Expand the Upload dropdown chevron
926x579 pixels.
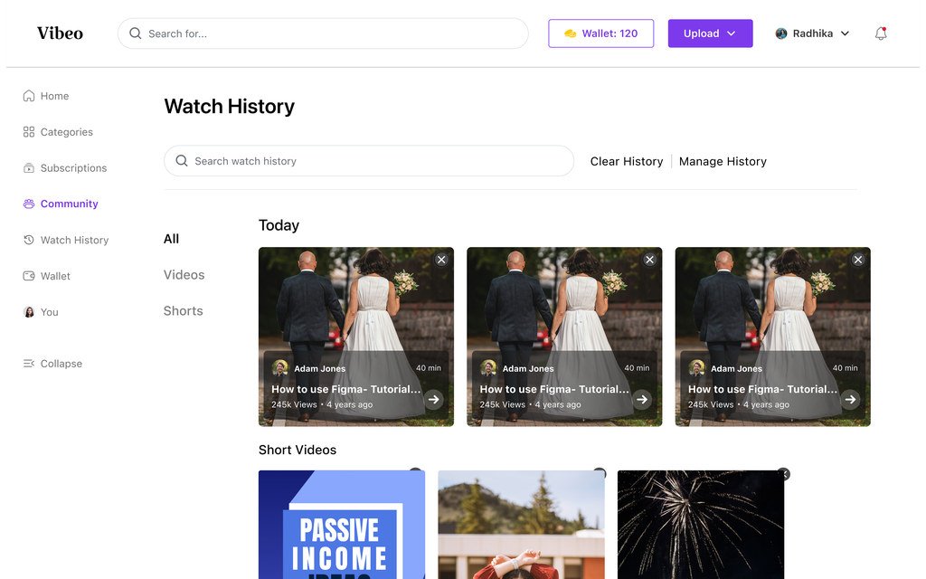[731, 33]
